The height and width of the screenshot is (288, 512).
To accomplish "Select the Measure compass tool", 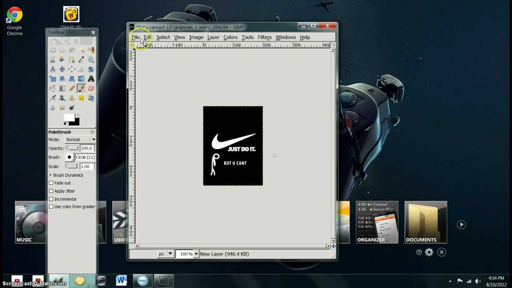I will pos(53,69).
